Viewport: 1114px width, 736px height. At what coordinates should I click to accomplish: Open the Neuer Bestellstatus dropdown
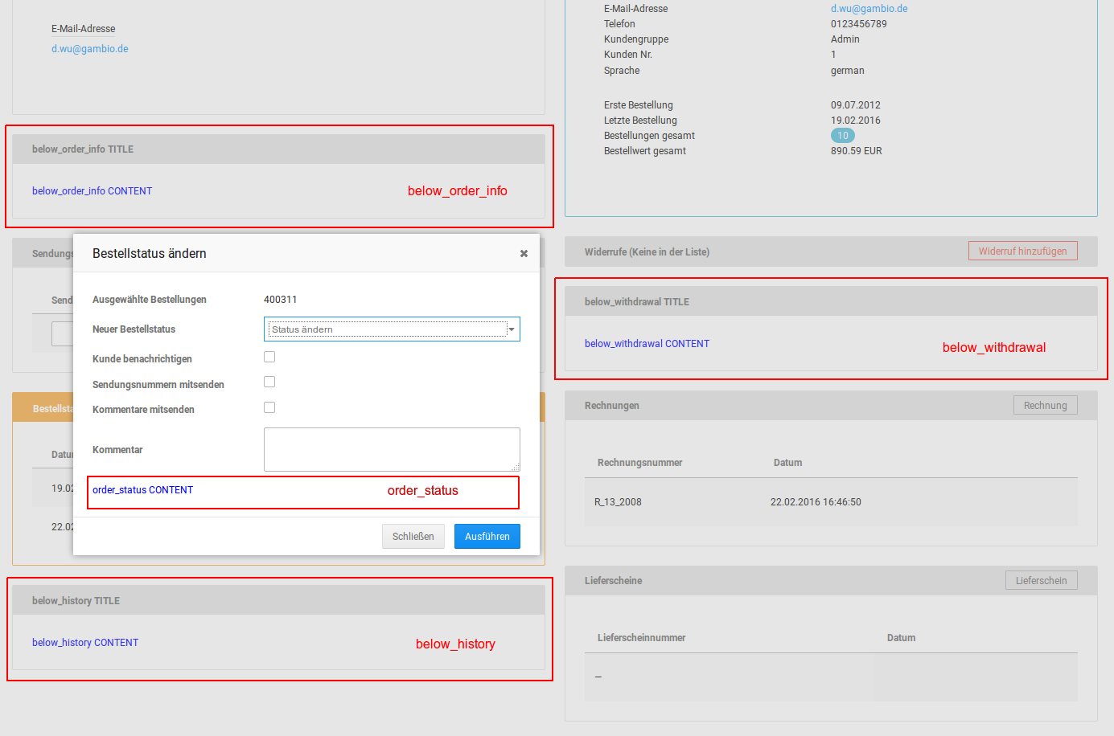[x=392, y=329]
